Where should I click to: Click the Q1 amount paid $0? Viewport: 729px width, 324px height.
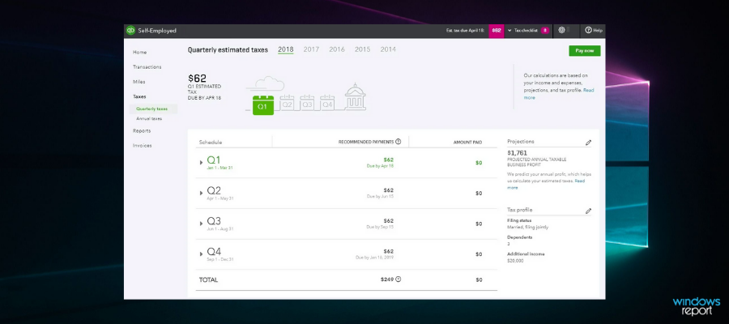tap(479, 163)
